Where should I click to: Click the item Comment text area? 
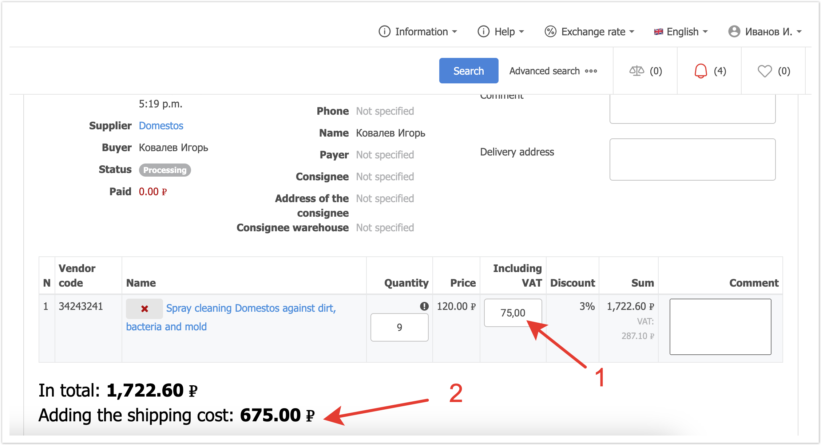[x=720, y=327]
